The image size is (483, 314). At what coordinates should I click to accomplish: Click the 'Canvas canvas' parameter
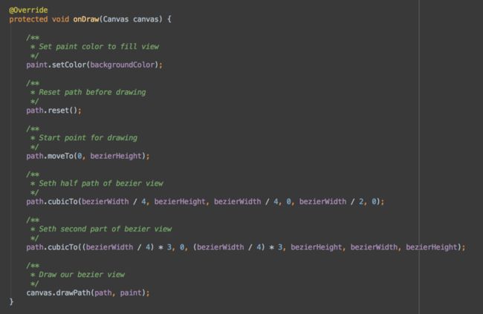pyautogui.click(x=131, y=19)
